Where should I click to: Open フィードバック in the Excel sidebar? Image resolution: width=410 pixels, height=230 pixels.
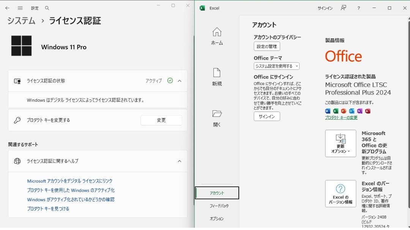tap(219, 206)
